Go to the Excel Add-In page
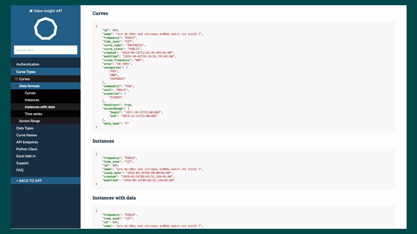Screen dimensions: 417x234 pos(26,156)
